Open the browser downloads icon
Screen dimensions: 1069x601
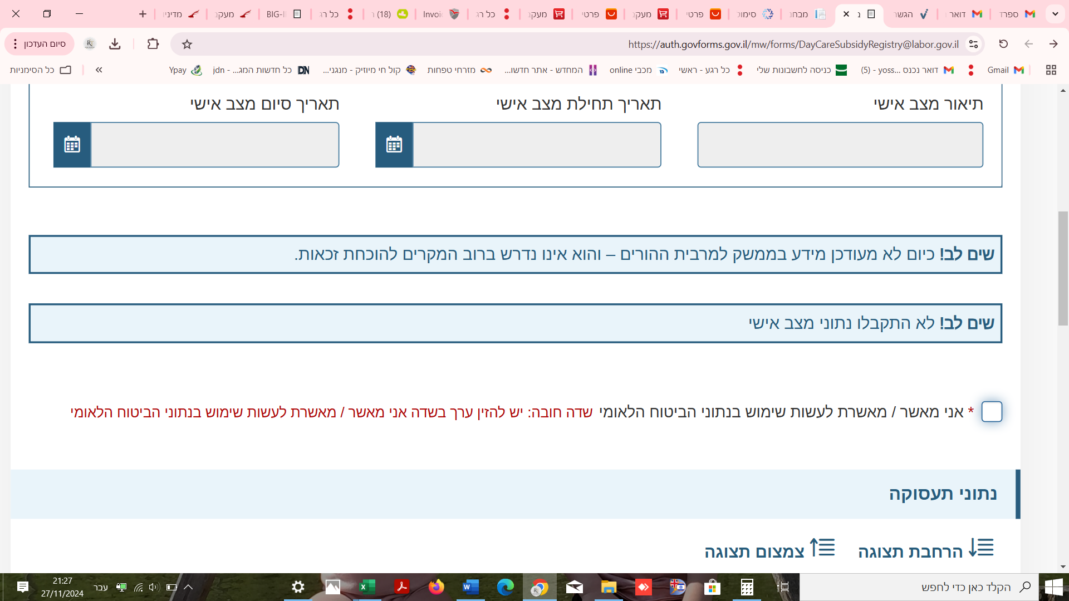tap(115, 44)
